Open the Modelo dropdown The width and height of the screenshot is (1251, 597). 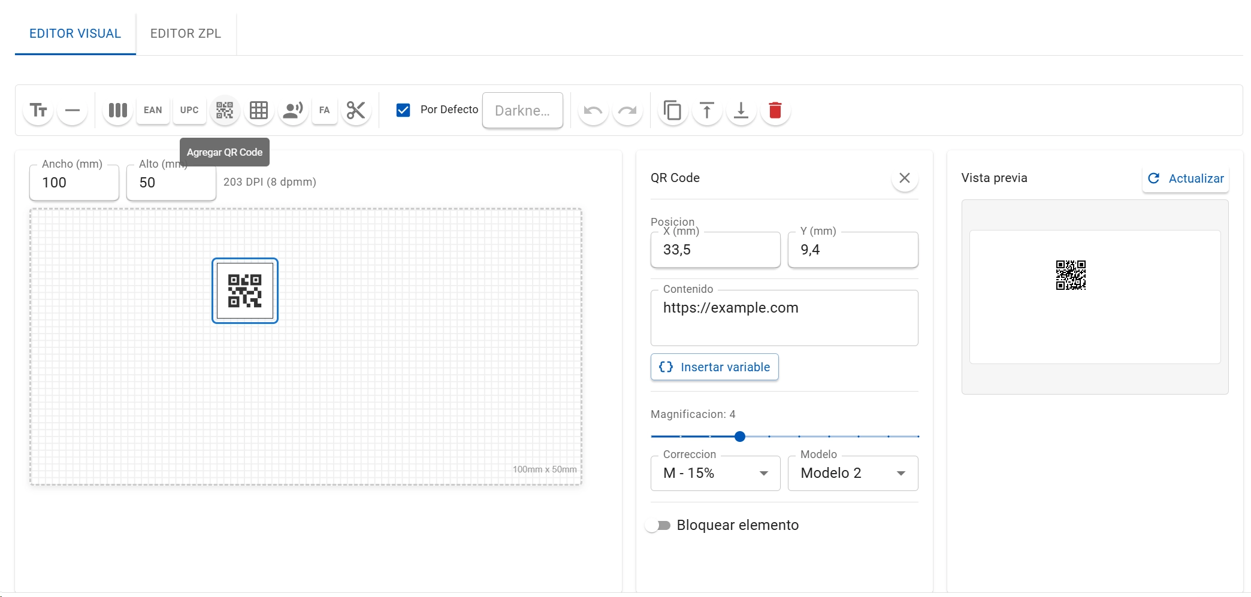pos(853,473)
